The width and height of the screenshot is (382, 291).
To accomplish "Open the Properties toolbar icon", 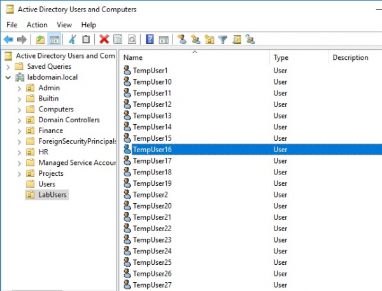I will pos(118,39).
